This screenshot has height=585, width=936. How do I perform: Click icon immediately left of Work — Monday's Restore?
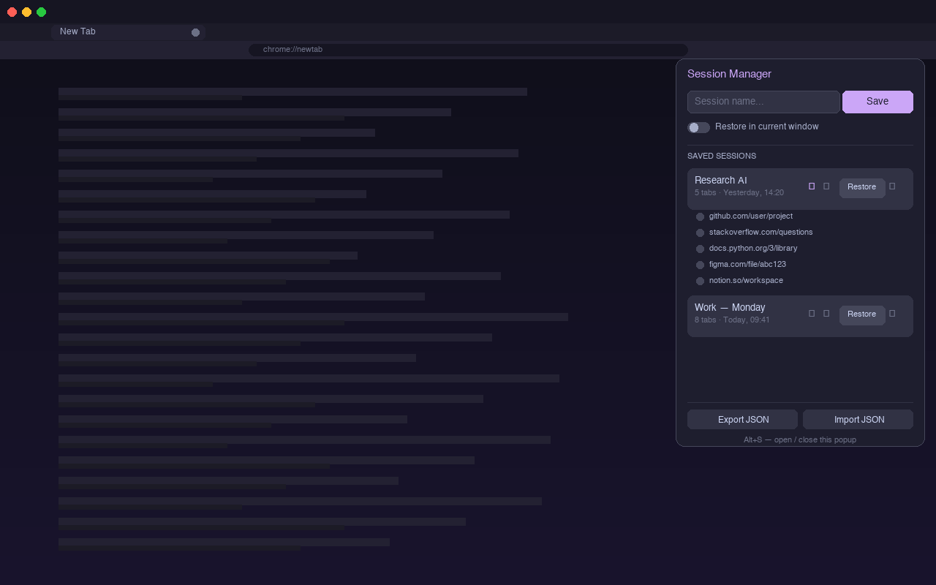point(826,314)
